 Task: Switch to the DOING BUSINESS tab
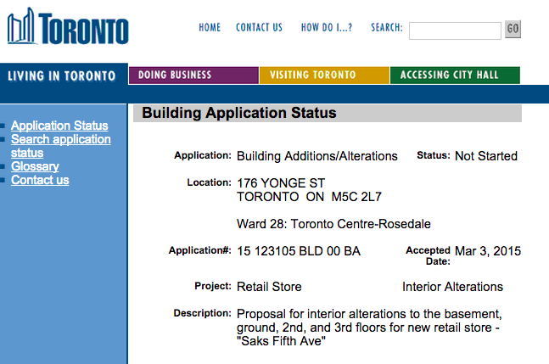[193, 76]
